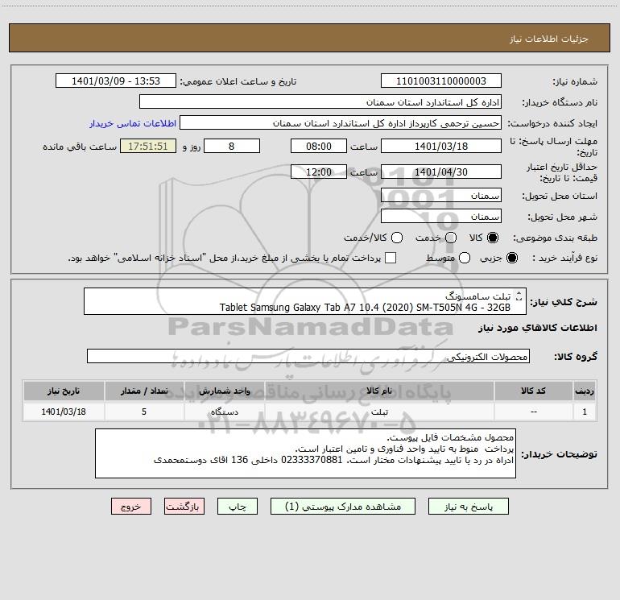
Task: Toggle the اسناد خزانه اسلامی payment checkbox
Action: (391, 258)
